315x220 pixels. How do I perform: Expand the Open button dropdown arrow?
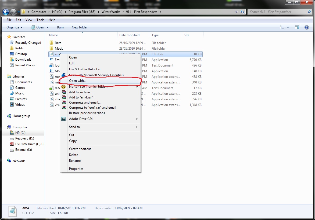tap(48, 27)
